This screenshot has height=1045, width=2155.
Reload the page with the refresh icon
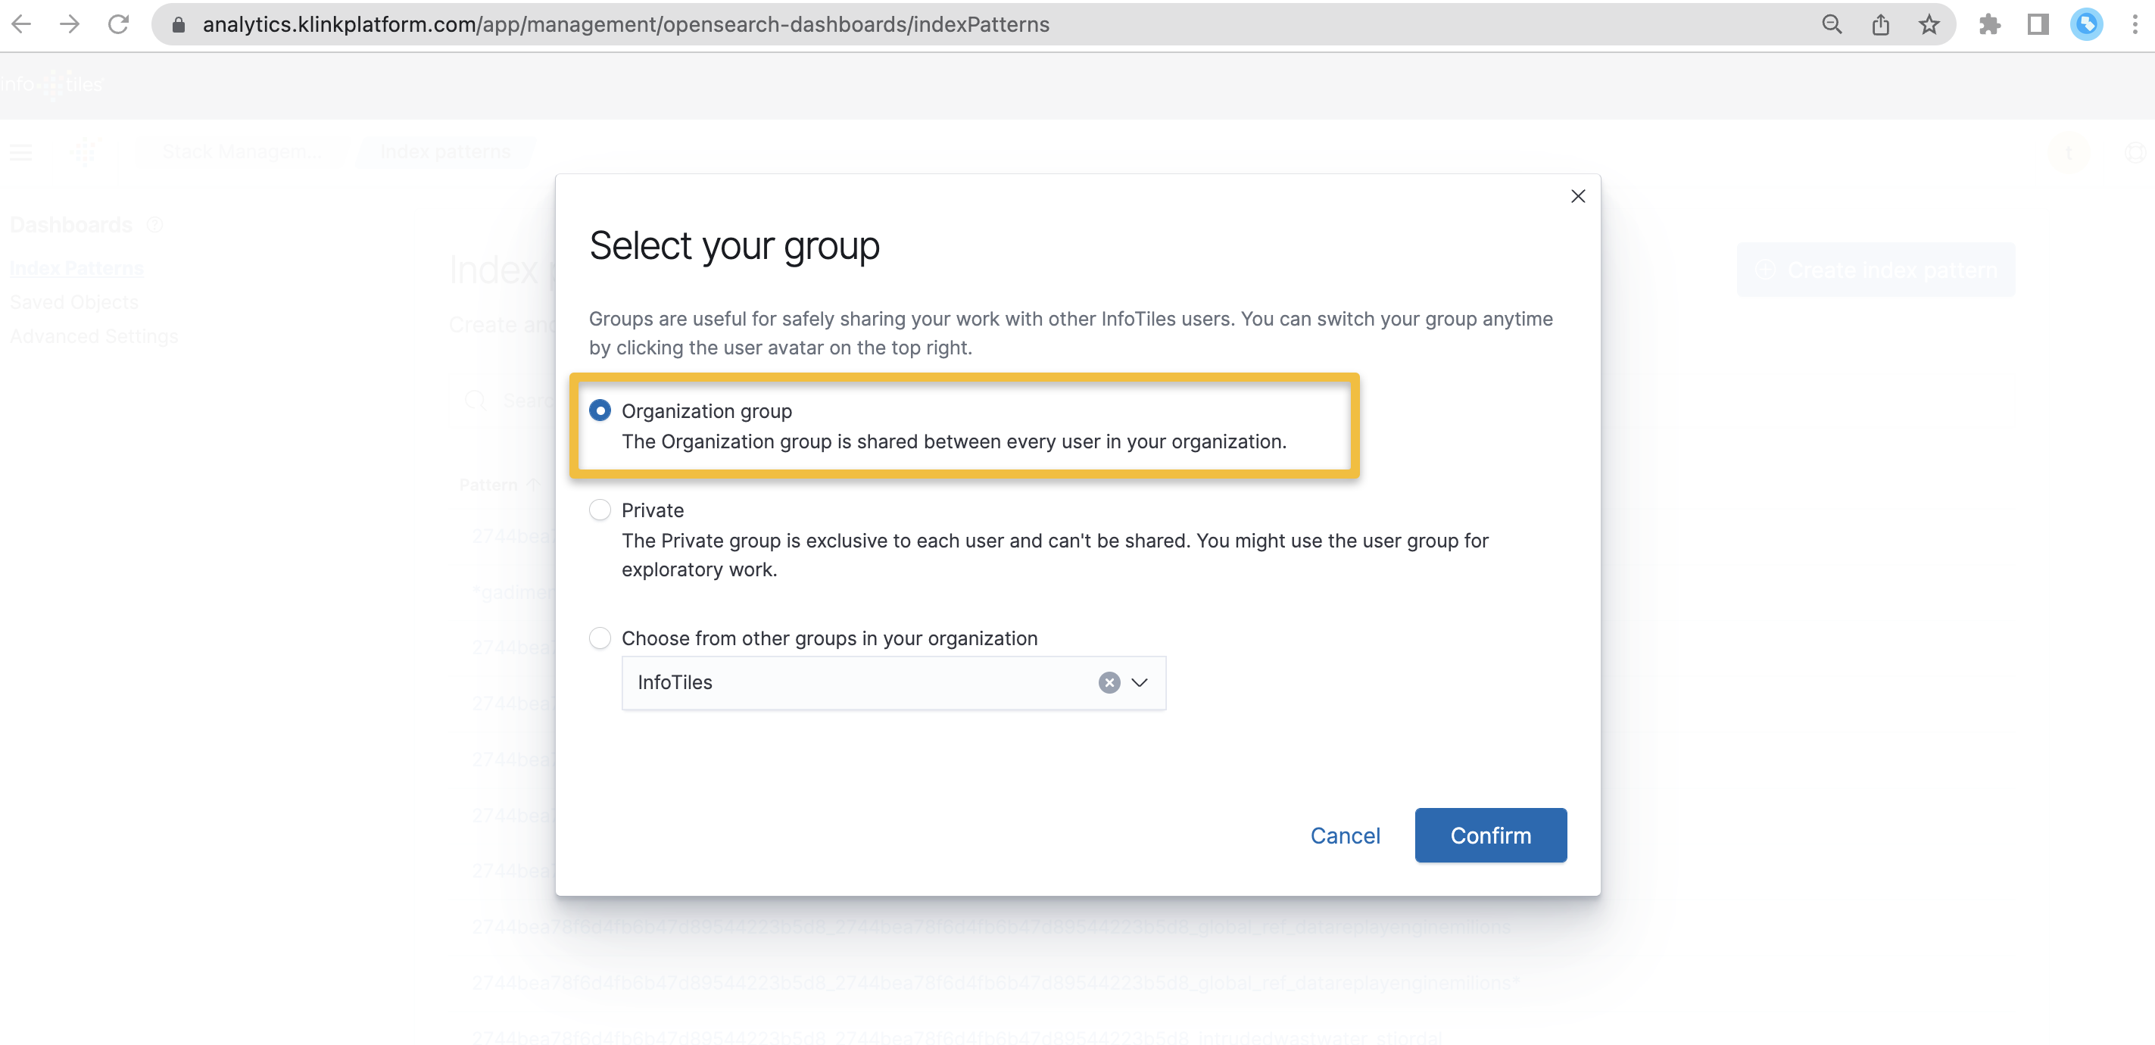pyautogui.click(x=119, y=24)
